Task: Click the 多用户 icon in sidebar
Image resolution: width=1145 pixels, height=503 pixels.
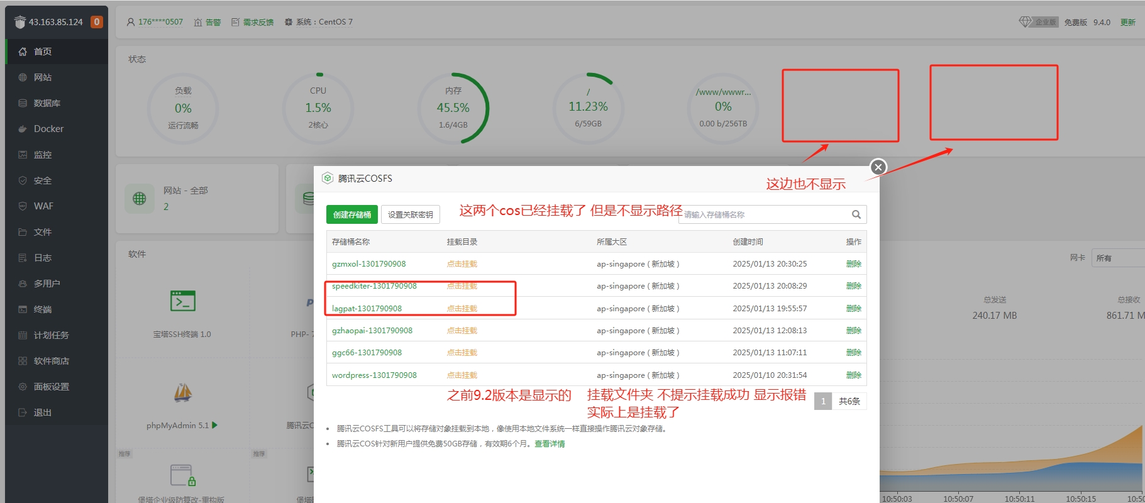Action: coord(23,284)
